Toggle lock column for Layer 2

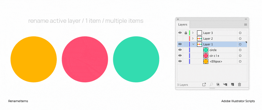click(186, 39)
